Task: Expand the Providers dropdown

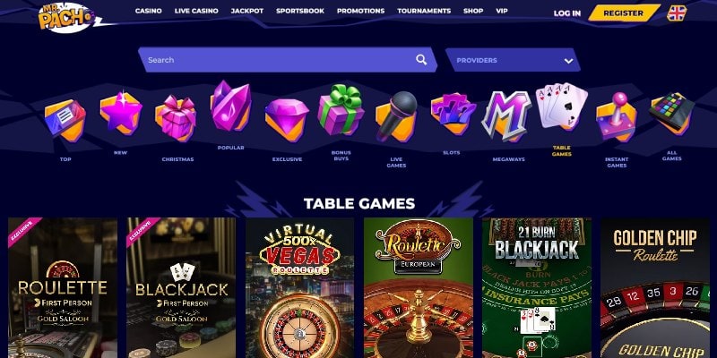Action: pyautogui.click(x=513, y=60)
